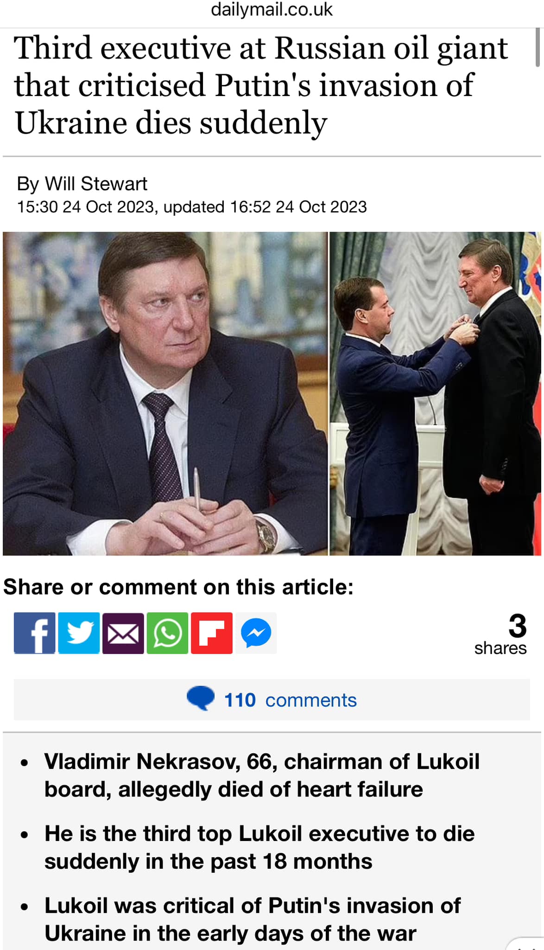The width and height of the screenshot is (544, 950).
Task: Click the blue comment bubble icon
Action: click(201, 699)
